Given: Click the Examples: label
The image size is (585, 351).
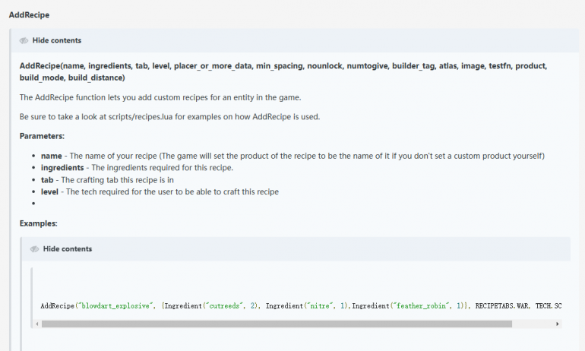Looking at the screenshot, I should click(38, 223).
